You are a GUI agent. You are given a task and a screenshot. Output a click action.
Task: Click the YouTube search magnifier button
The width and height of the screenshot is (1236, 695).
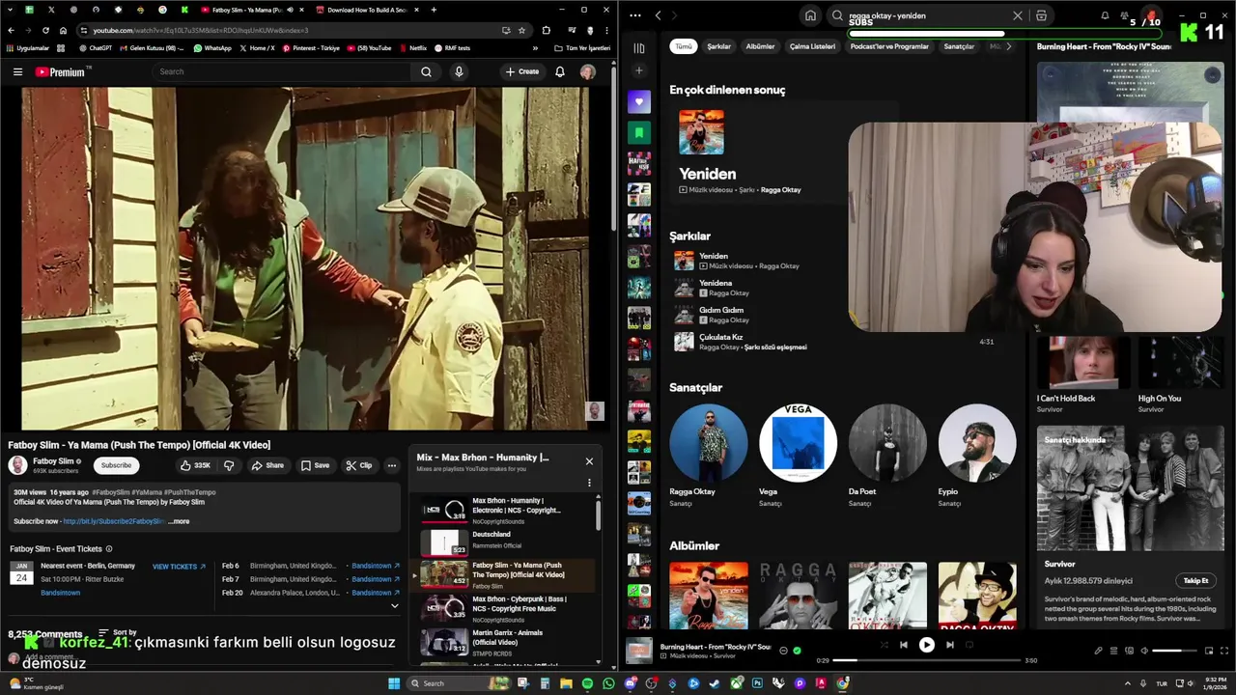point(426,71)
